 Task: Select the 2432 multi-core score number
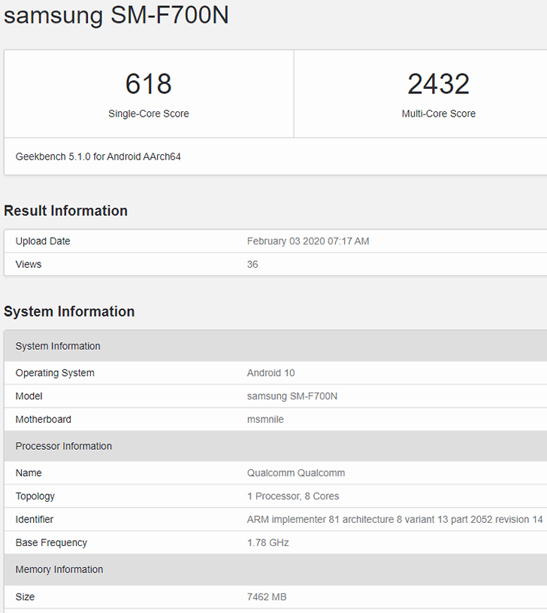click(439, 83)
